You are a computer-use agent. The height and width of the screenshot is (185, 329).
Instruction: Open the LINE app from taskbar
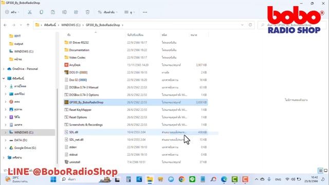(192, 179)
